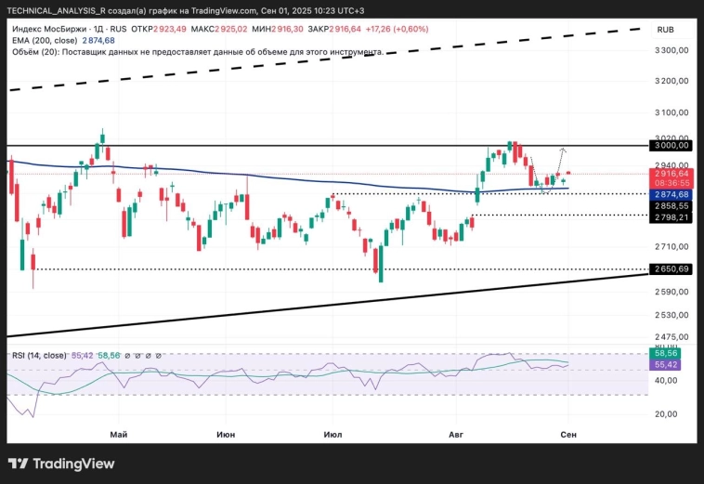This screenshot has width=704, height=484.
Task: Click the Май label on time axis
Action: coord(119,435)
